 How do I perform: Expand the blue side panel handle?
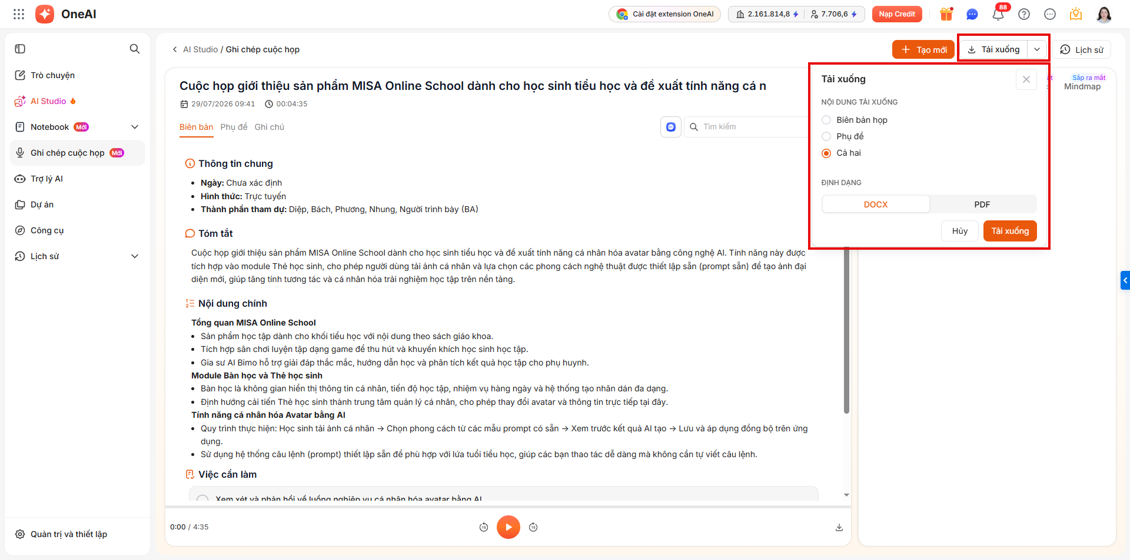pos(1125,280)
